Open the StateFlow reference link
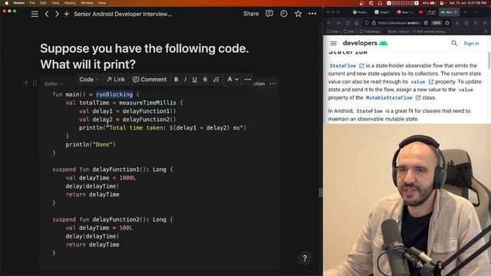The image size is (491, 276). 346,66
